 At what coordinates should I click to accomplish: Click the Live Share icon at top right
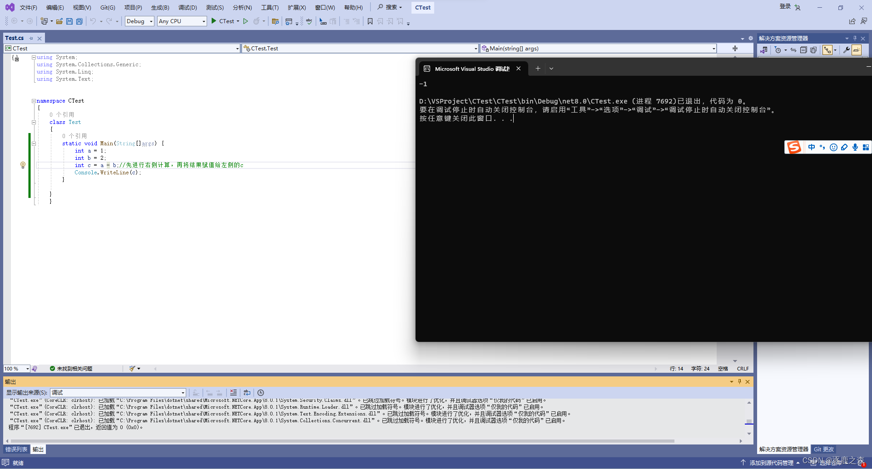pos(852,21)
